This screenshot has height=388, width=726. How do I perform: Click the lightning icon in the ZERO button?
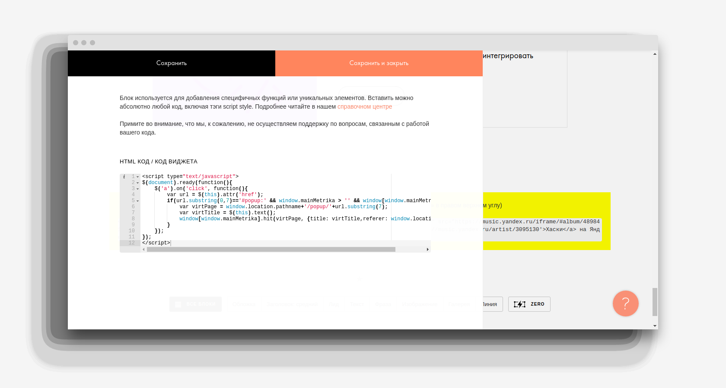pyautogui.click(x=519, y=304)
